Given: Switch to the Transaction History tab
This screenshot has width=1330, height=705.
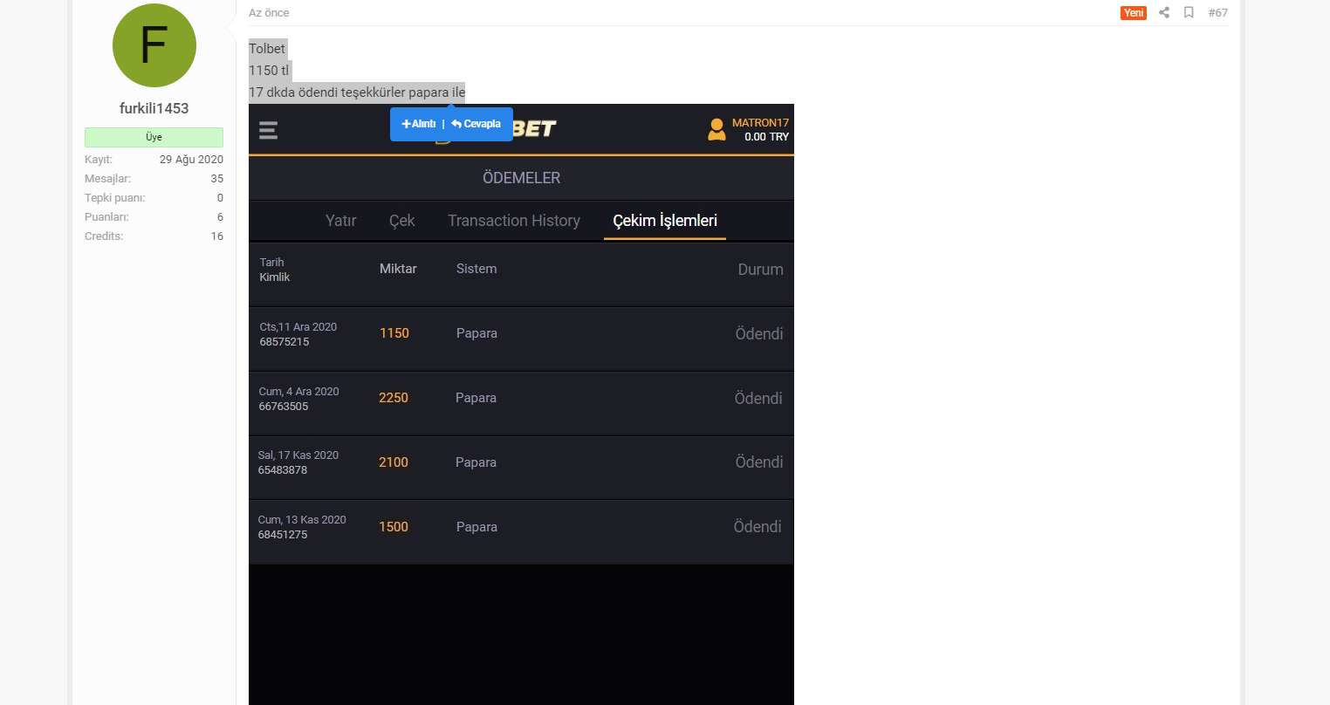Looking at the screenshot, I should coord(513,221).
